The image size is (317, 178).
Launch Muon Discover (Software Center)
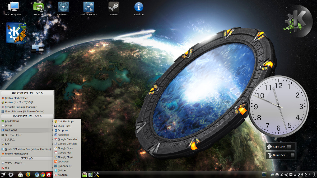tap(27, 111)
